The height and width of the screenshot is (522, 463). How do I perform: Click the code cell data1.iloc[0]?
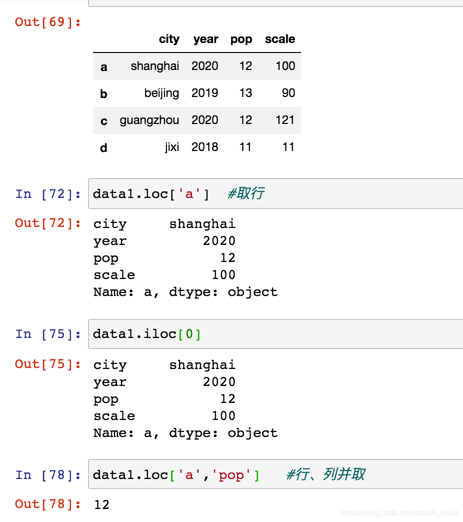point(275,334)
